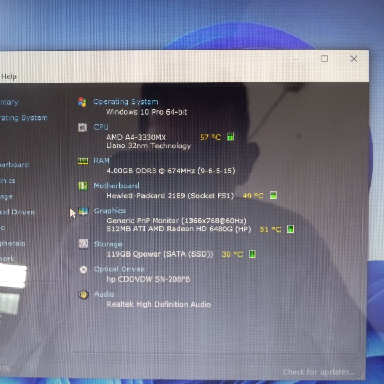Maximize the Speccy window
Image resolution: width=384 pixels, height=384 pixels.
coord(324,59)
